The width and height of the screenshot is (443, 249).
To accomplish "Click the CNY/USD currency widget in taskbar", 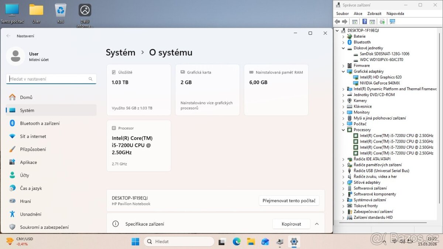I will coord(19,241).
